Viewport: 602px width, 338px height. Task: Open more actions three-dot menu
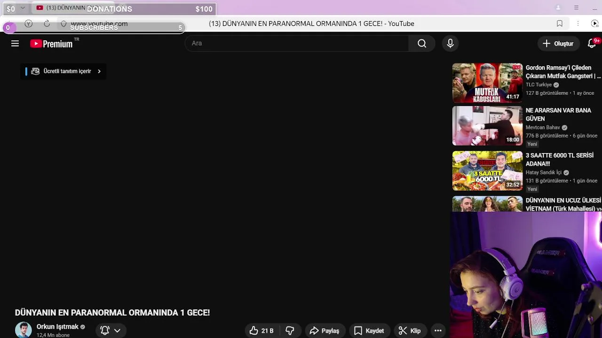438,331
